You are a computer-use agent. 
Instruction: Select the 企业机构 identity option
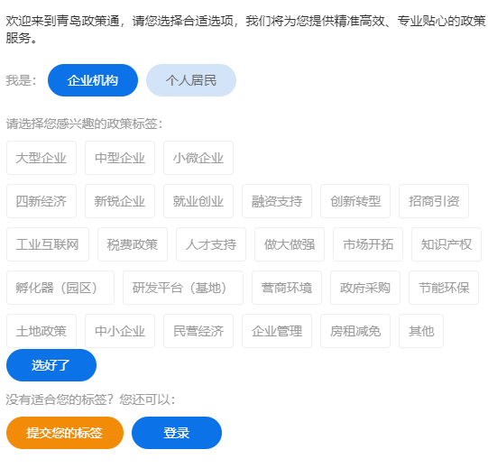(x=93, y=80)
